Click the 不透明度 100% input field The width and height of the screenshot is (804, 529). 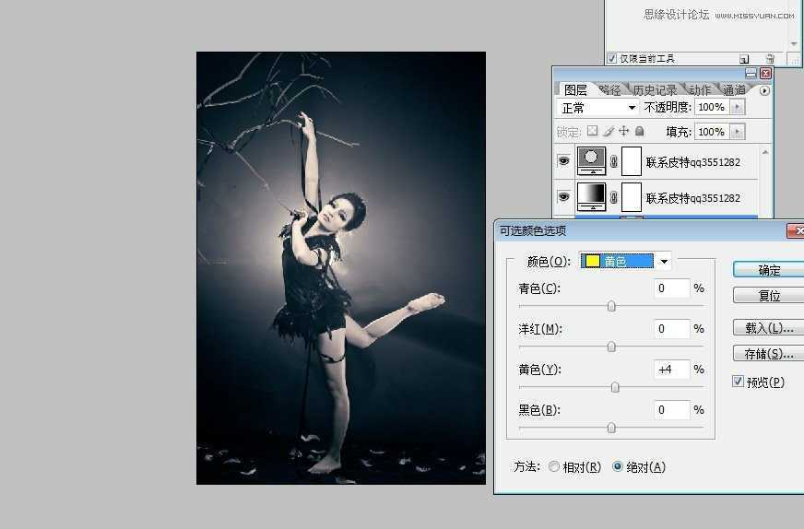point(712,107)
